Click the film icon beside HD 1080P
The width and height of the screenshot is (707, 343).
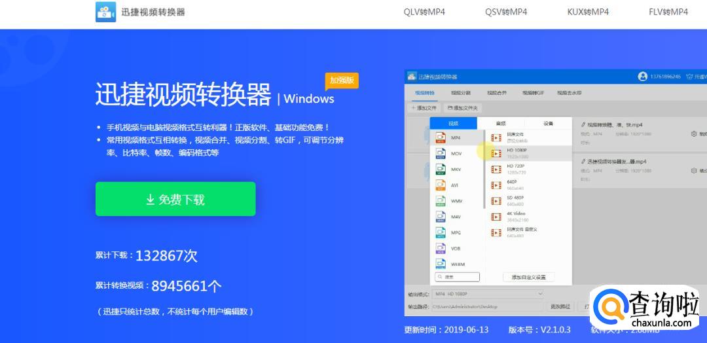tap(496, 153)
